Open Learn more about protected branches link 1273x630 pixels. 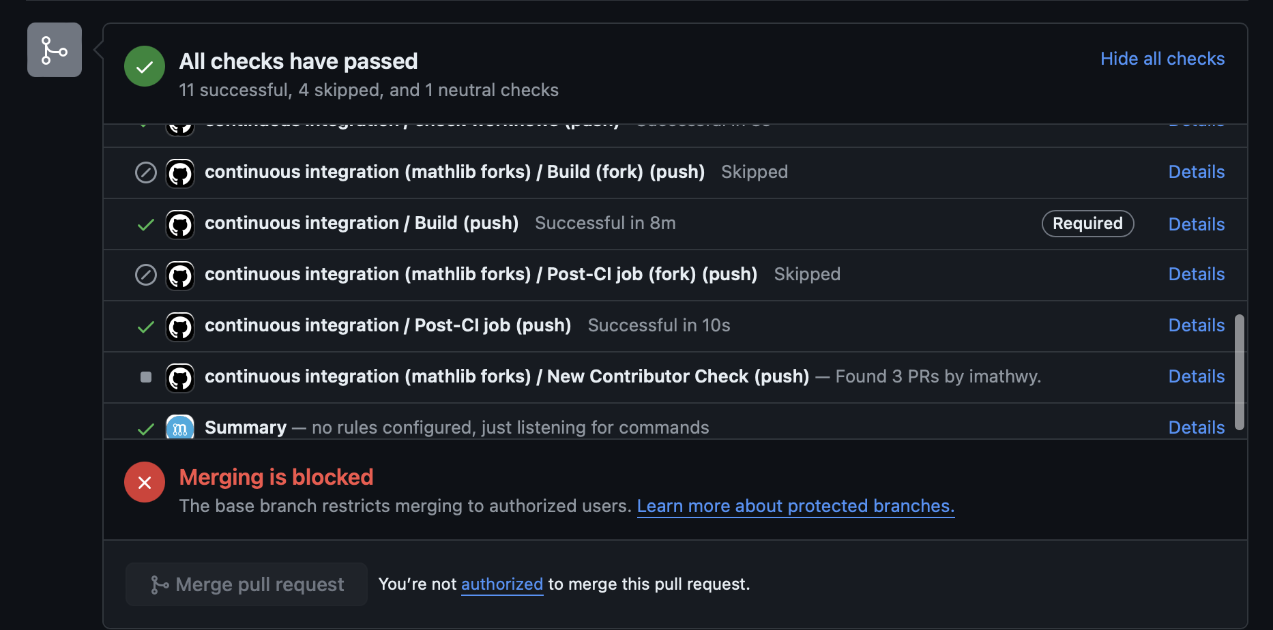[795, 506]
